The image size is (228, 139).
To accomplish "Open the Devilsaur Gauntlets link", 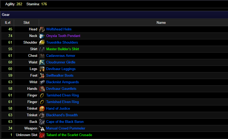I will pyautogui.click(x=61, y=89).
